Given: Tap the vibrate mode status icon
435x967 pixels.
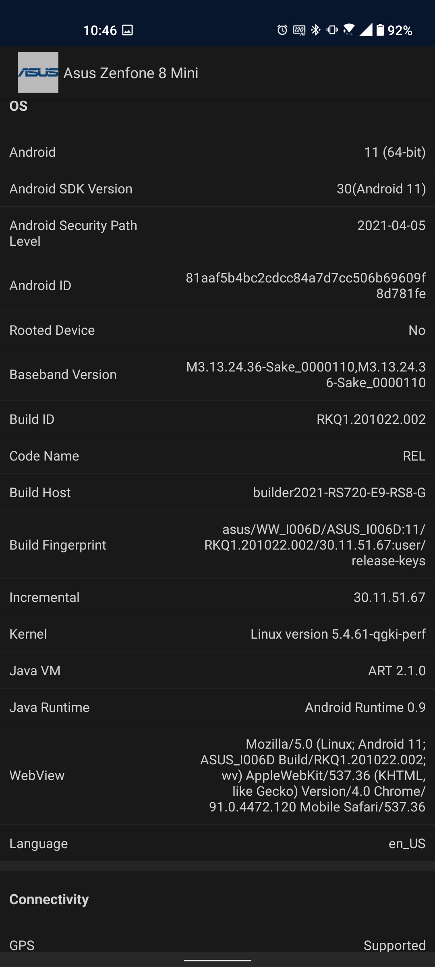Looking at the screenshot, I should click(332, 30).
